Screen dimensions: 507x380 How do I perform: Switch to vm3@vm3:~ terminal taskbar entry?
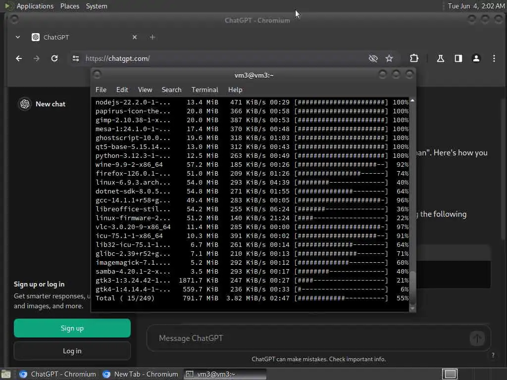pyautogui.click(x=225, y=374)
